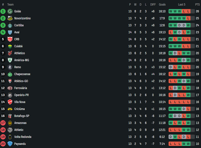Click Last 5 column header
Image resolution: width=201 pixels, height=148 pixels.
(181, 4)
